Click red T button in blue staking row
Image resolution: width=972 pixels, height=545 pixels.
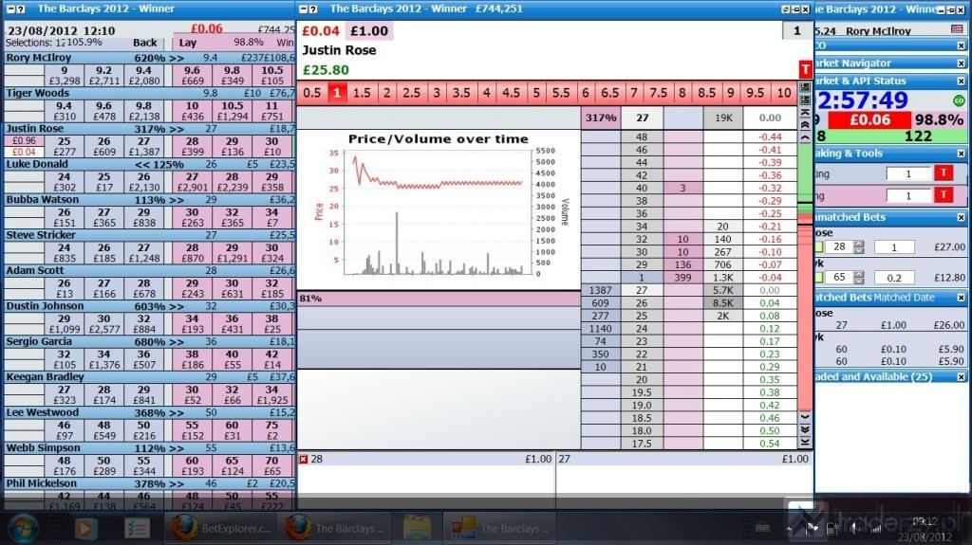pos(944,173)
